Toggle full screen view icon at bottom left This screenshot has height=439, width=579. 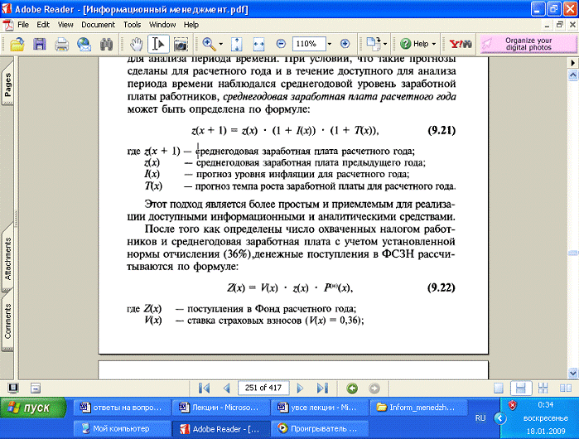point(13,388)
